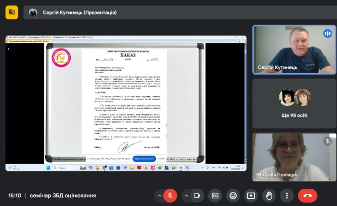Viewport: 337px width, 206px height.
Task: Turn on closed captions (CC)
Action: (x=215, y=195)
